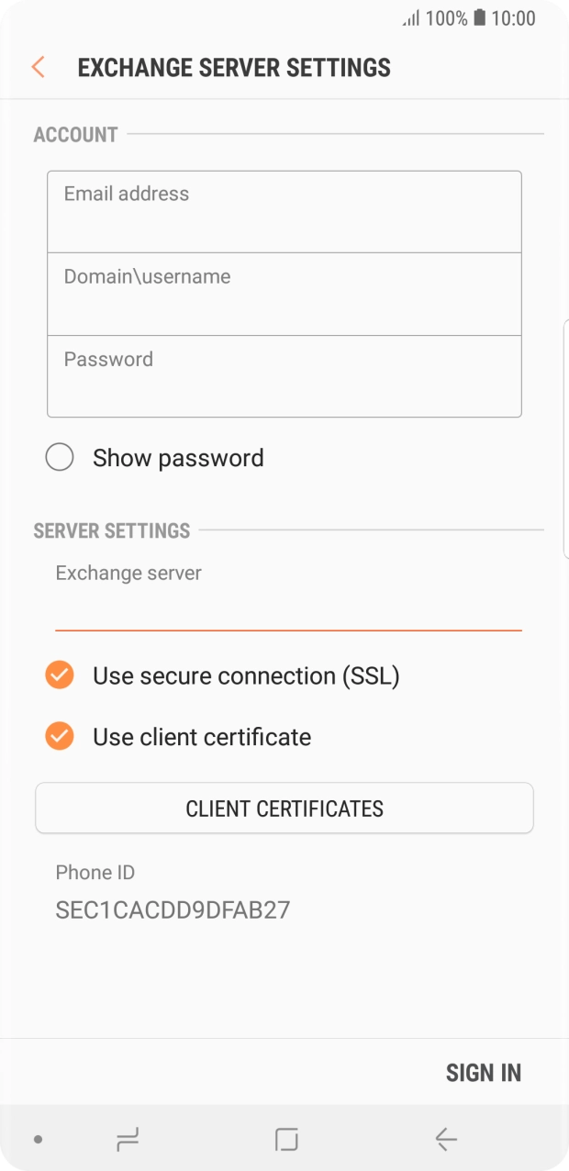Image resolution: width=569 pixels, height=1171 pixels.
Task: Open the Client Certificates chooser
Action: tap(284, 809)
